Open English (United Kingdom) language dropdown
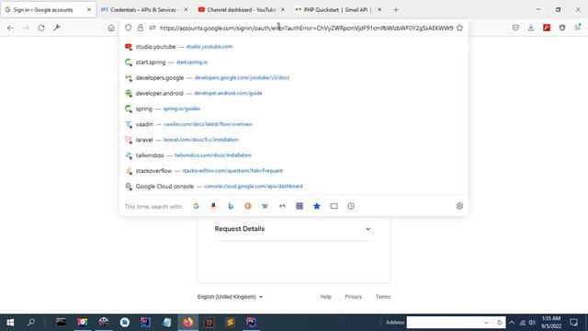The height and width of the screenshot is (331, 588). coord(230,297)
